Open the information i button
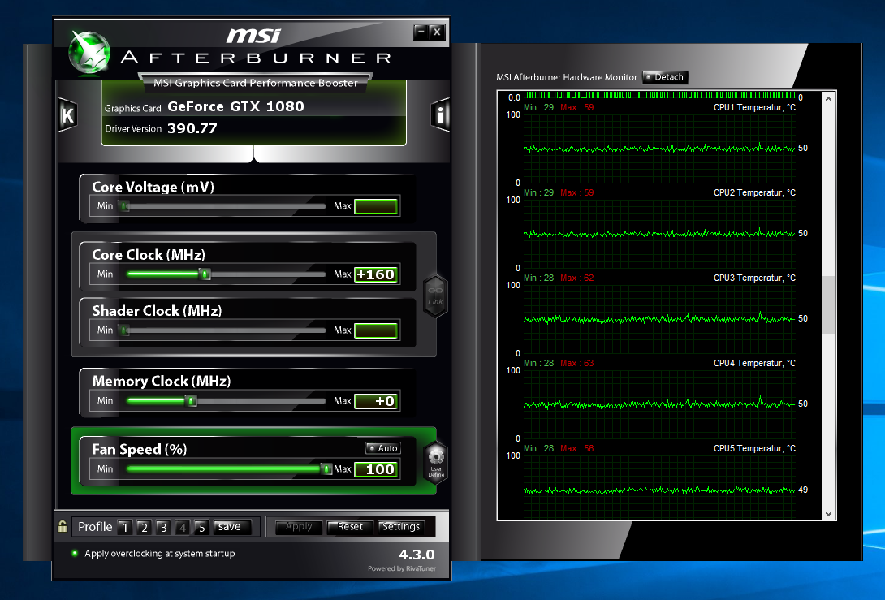The height and width of the screenshot is (600, 885). 440,115
